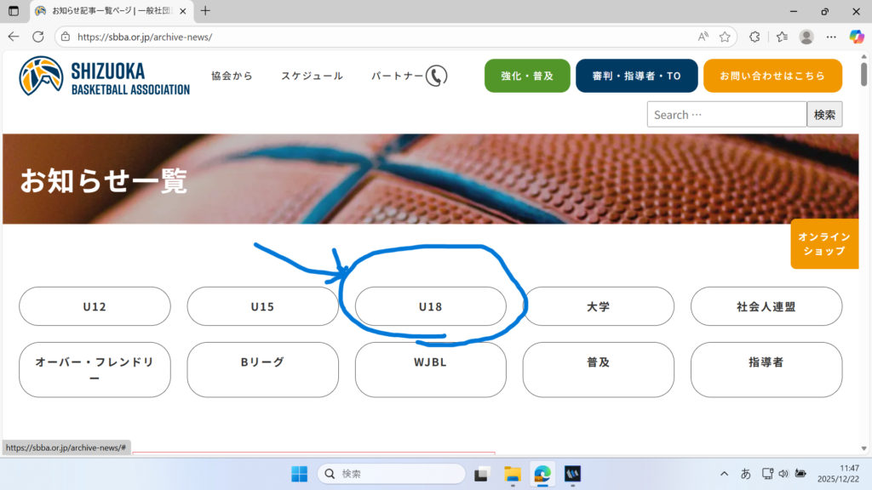
Task: Click the Search text field on the site
Action: [726, 115]
